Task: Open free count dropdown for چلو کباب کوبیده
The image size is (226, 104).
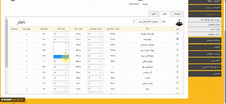Action: click(x=61, y=34)
